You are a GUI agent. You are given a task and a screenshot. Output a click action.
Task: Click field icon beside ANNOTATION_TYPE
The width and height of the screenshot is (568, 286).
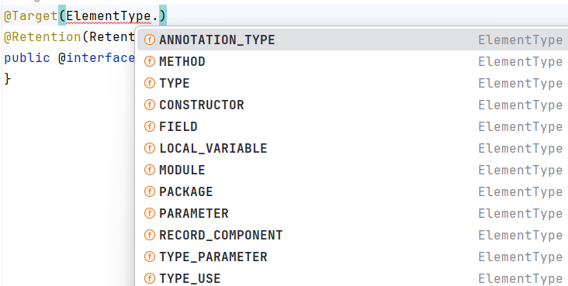[x=150, y=40]
